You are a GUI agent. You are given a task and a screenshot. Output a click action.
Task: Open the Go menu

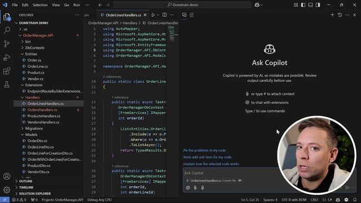(x=67, y=5)
